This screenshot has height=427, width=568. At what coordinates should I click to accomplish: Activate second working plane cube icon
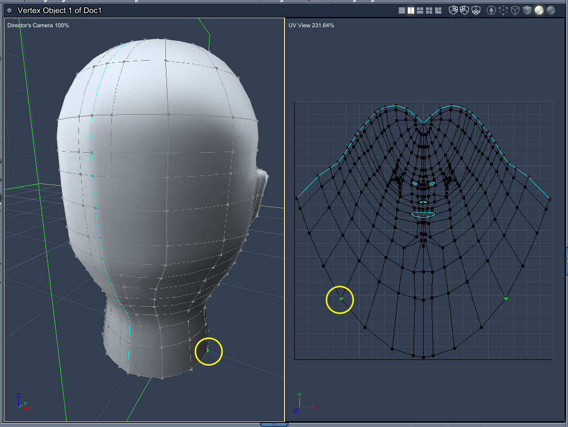pos(465,10)
